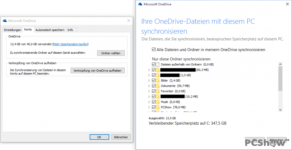Image resolution: width=292 pixels, height=150 pixels.
Task: Open the Einstellungen tab
Action: 13,30
